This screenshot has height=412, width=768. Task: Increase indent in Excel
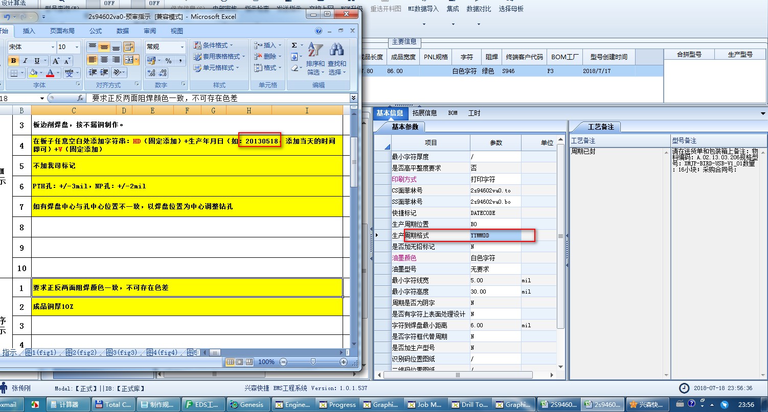point(104,72)
